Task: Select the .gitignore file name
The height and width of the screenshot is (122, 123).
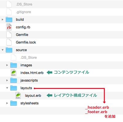Action: [23, 12]
